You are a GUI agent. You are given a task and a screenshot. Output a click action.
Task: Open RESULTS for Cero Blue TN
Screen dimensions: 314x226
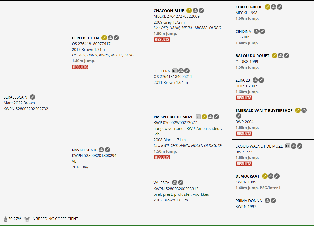click(x=80, y=67)
